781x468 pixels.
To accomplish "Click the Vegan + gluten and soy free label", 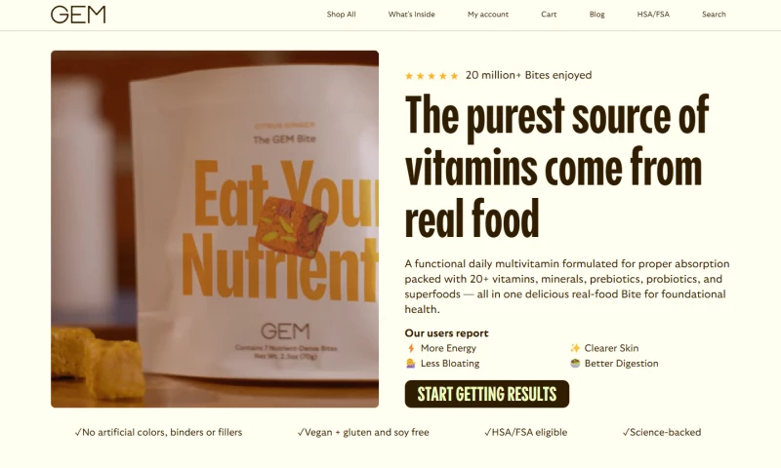I will click(x=363, y=432).
